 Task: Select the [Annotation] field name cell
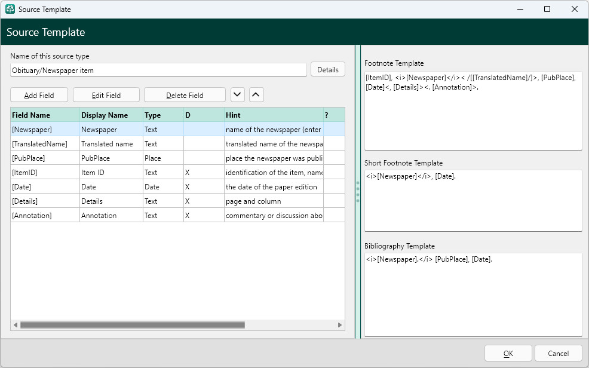click(x=45, y=215)
